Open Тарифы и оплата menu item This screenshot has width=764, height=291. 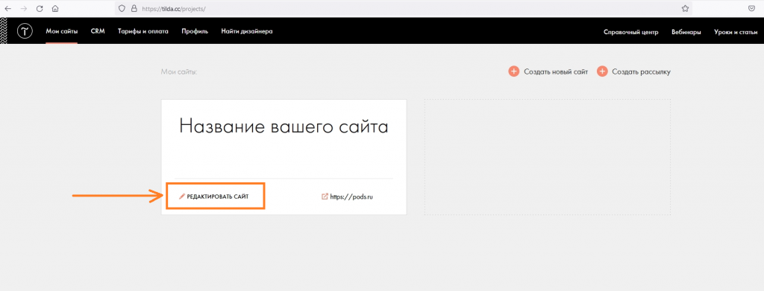click(143, 31)
